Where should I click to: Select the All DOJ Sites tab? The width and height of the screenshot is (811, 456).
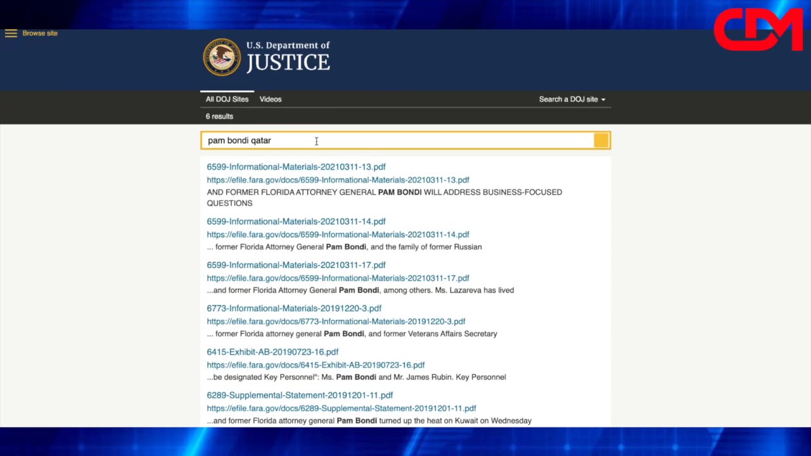[x=227, y=99]
